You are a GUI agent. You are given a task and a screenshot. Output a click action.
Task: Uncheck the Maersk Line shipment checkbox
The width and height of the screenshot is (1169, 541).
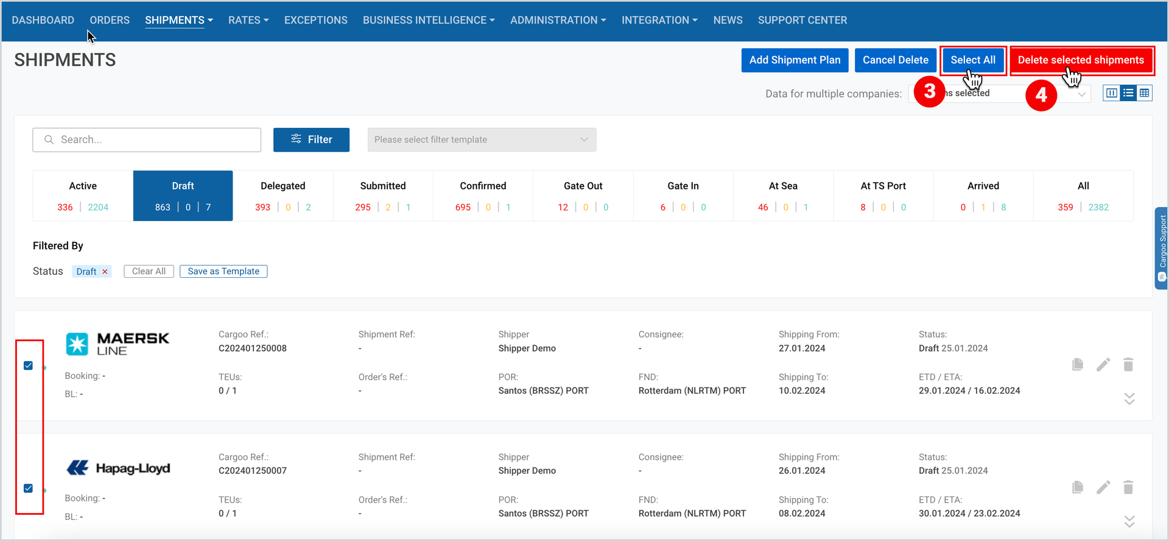(28, 366)
